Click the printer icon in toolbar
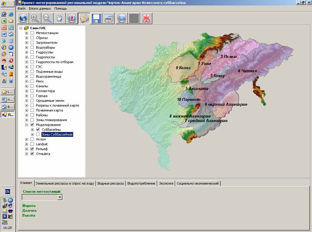 pos(109,18)
